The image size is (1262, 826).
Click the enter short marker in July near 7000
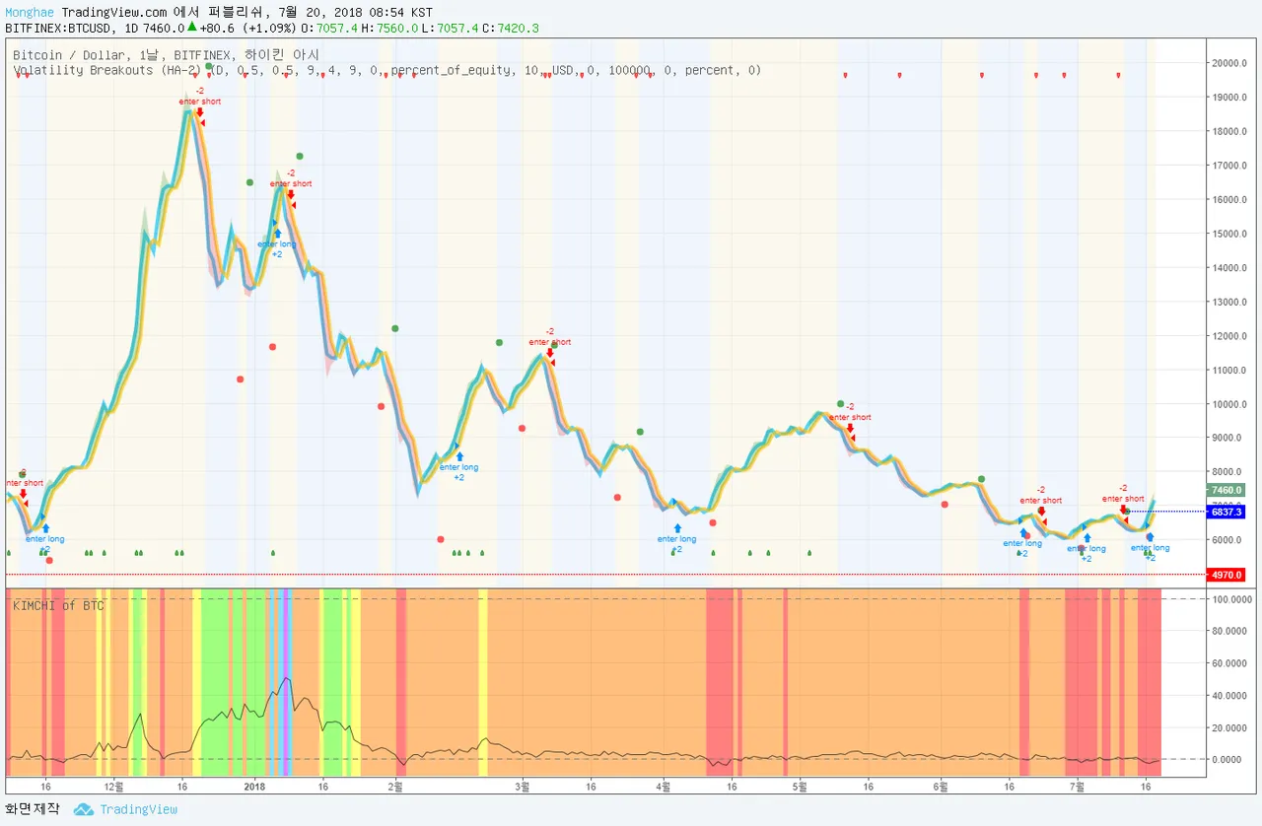(1123, 499)
